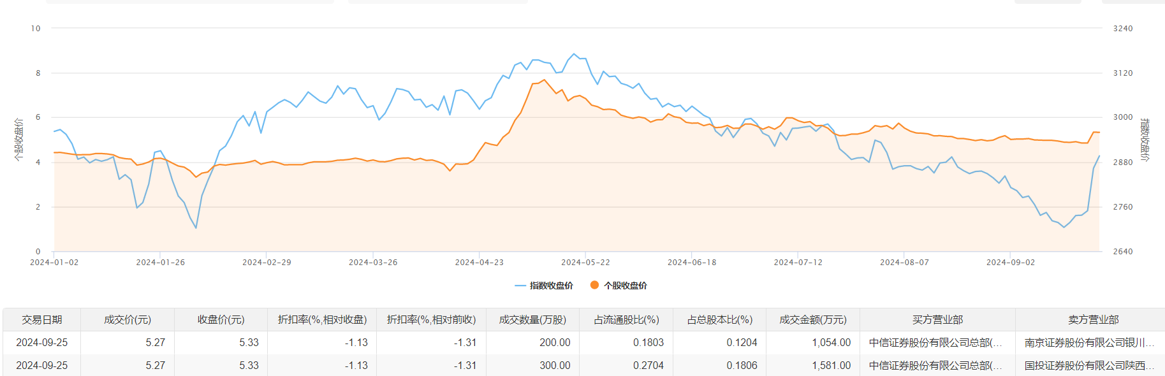Viewport: 1165px width, 376px height.
Task: Click the 2024-01-02 x-axis date label
Action: point(54,263)
